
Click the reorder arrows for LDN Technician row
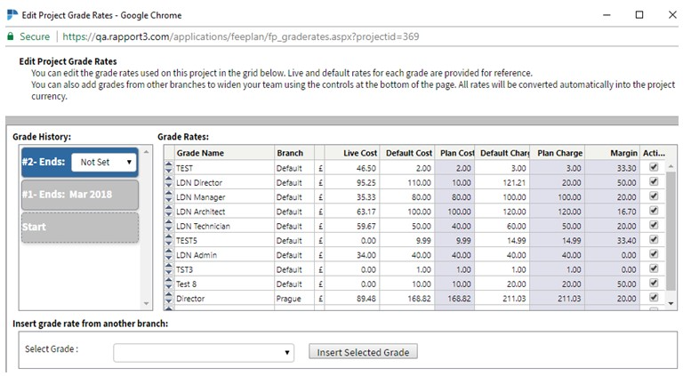pyautogui.click(x=169, y=226)
